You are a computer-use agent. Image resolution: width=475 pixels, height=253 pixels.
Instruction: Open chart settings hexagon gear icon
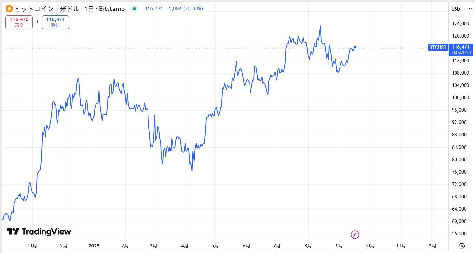point(462,246)
